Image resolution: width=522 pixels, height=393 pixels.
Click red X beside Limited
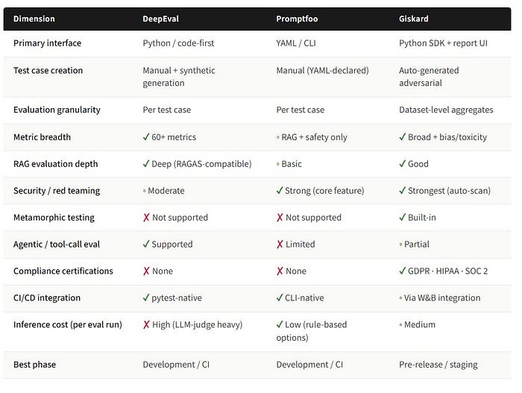280,244
